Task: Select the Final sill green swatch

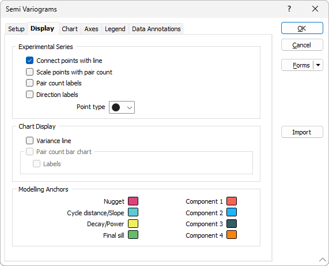Action: pos(133,235)
